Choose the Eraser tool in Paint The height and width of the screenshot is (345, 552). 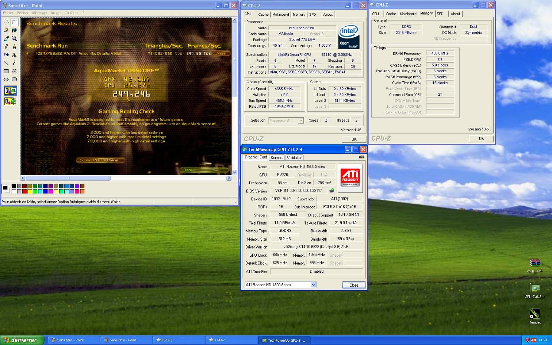pyautogui.click(x=6, y=30)
